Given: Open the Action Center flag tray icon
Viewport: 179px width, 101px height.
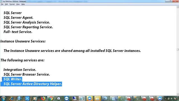Looking at the screenshot, I should pyautogui.click(x=175, y=98).
